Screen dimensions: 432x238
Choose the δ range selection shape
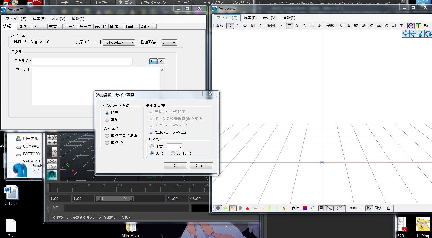coord(297,26)
